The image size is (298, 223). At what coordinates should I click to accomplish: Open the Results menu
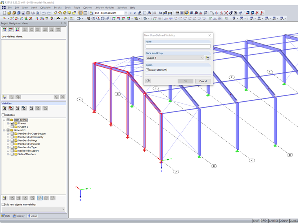click(58, 7)
